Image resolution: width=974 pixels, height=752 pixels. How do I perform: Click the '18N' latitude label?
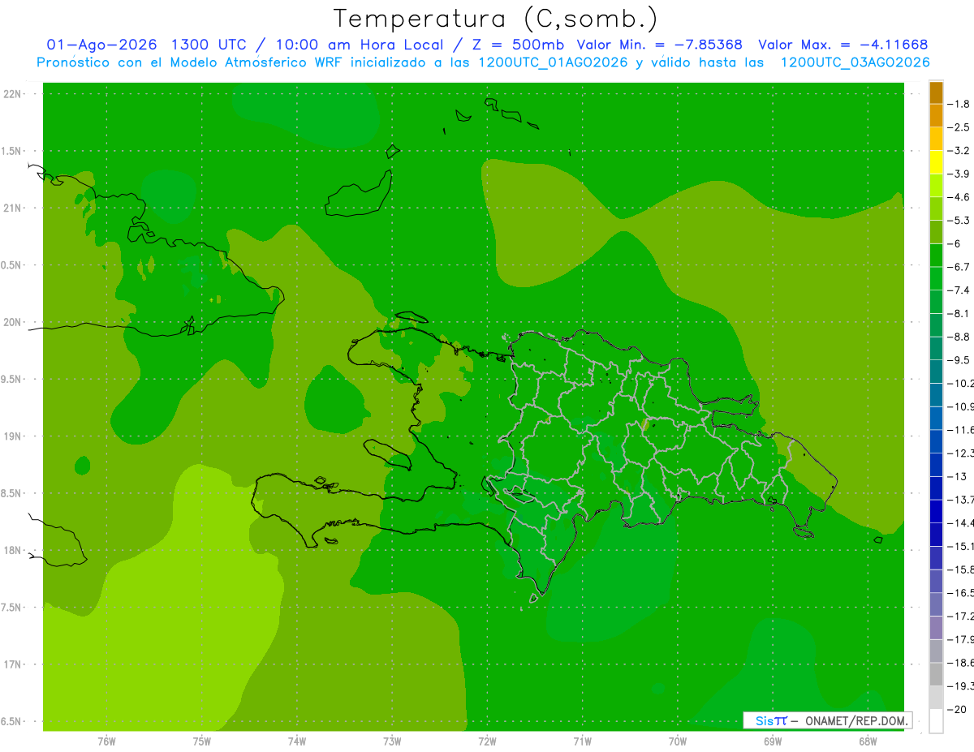(x=12, y=551)
